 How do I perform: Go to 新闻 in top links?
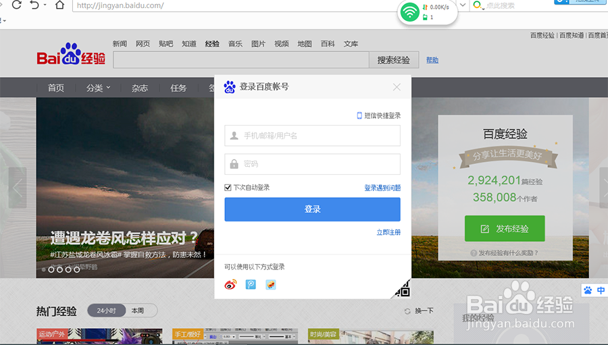(120, 44)
